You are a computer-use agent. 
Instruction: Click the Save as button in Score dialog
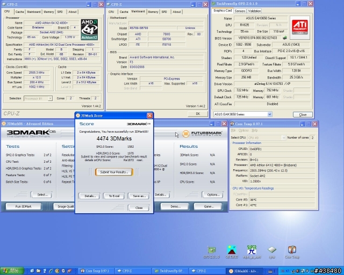point(139,196)
